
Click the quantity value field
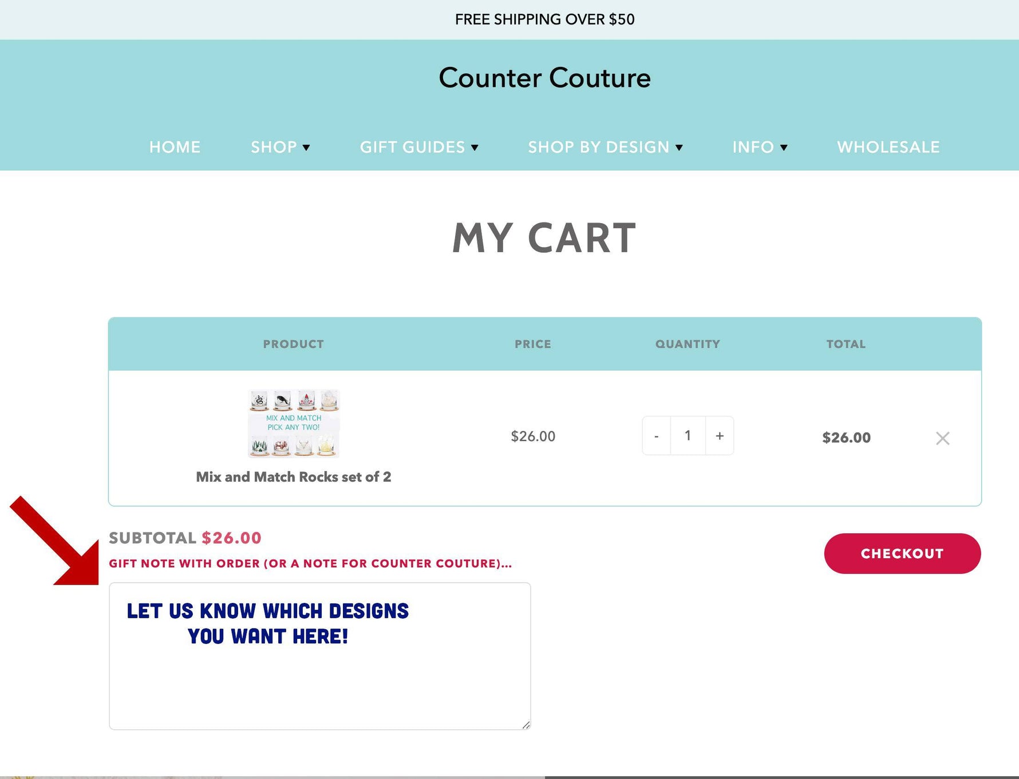(x=688, y=435)
